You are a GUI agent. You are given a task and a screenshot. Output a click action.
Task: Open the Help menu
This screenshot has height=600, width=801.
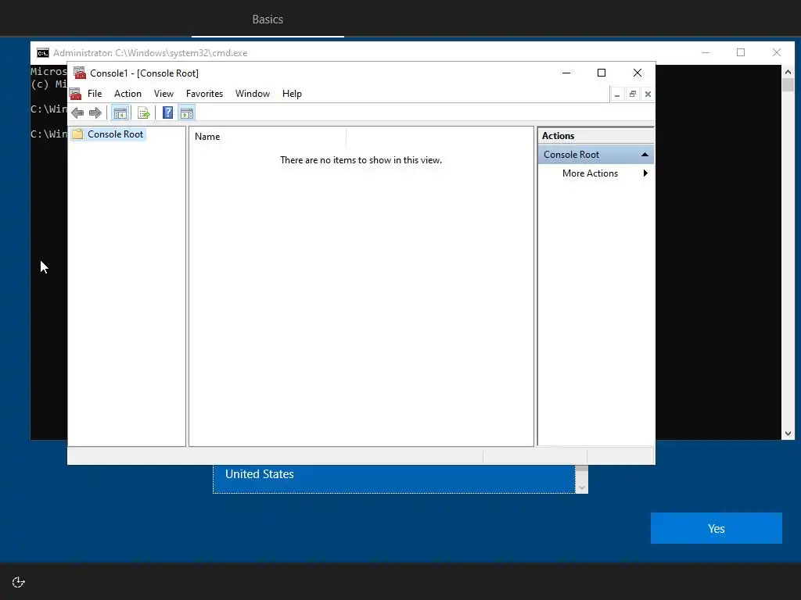click(292, 94)
